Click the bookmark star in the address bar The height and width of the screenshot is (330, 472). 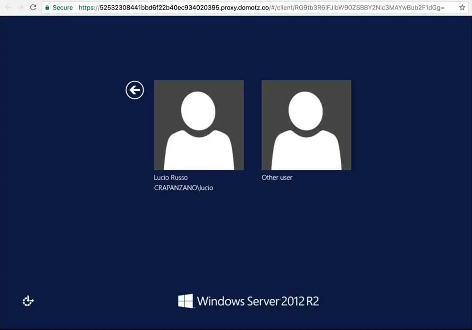pos(463,8)
